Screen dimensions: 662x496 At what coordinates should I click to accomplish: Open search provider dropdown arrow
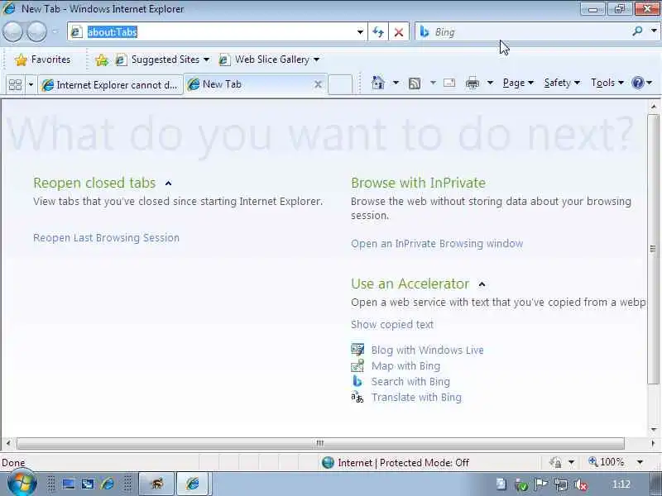(654, 31)
